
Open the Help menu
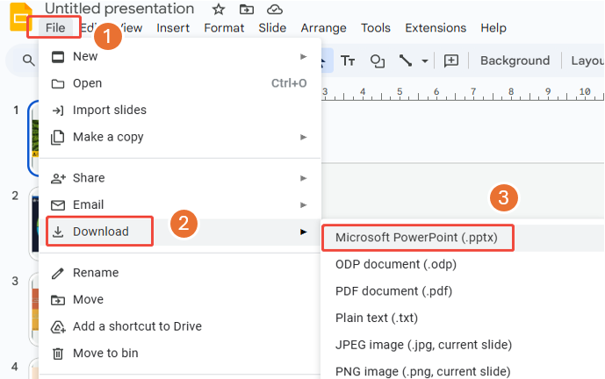[x=493, y=28]
